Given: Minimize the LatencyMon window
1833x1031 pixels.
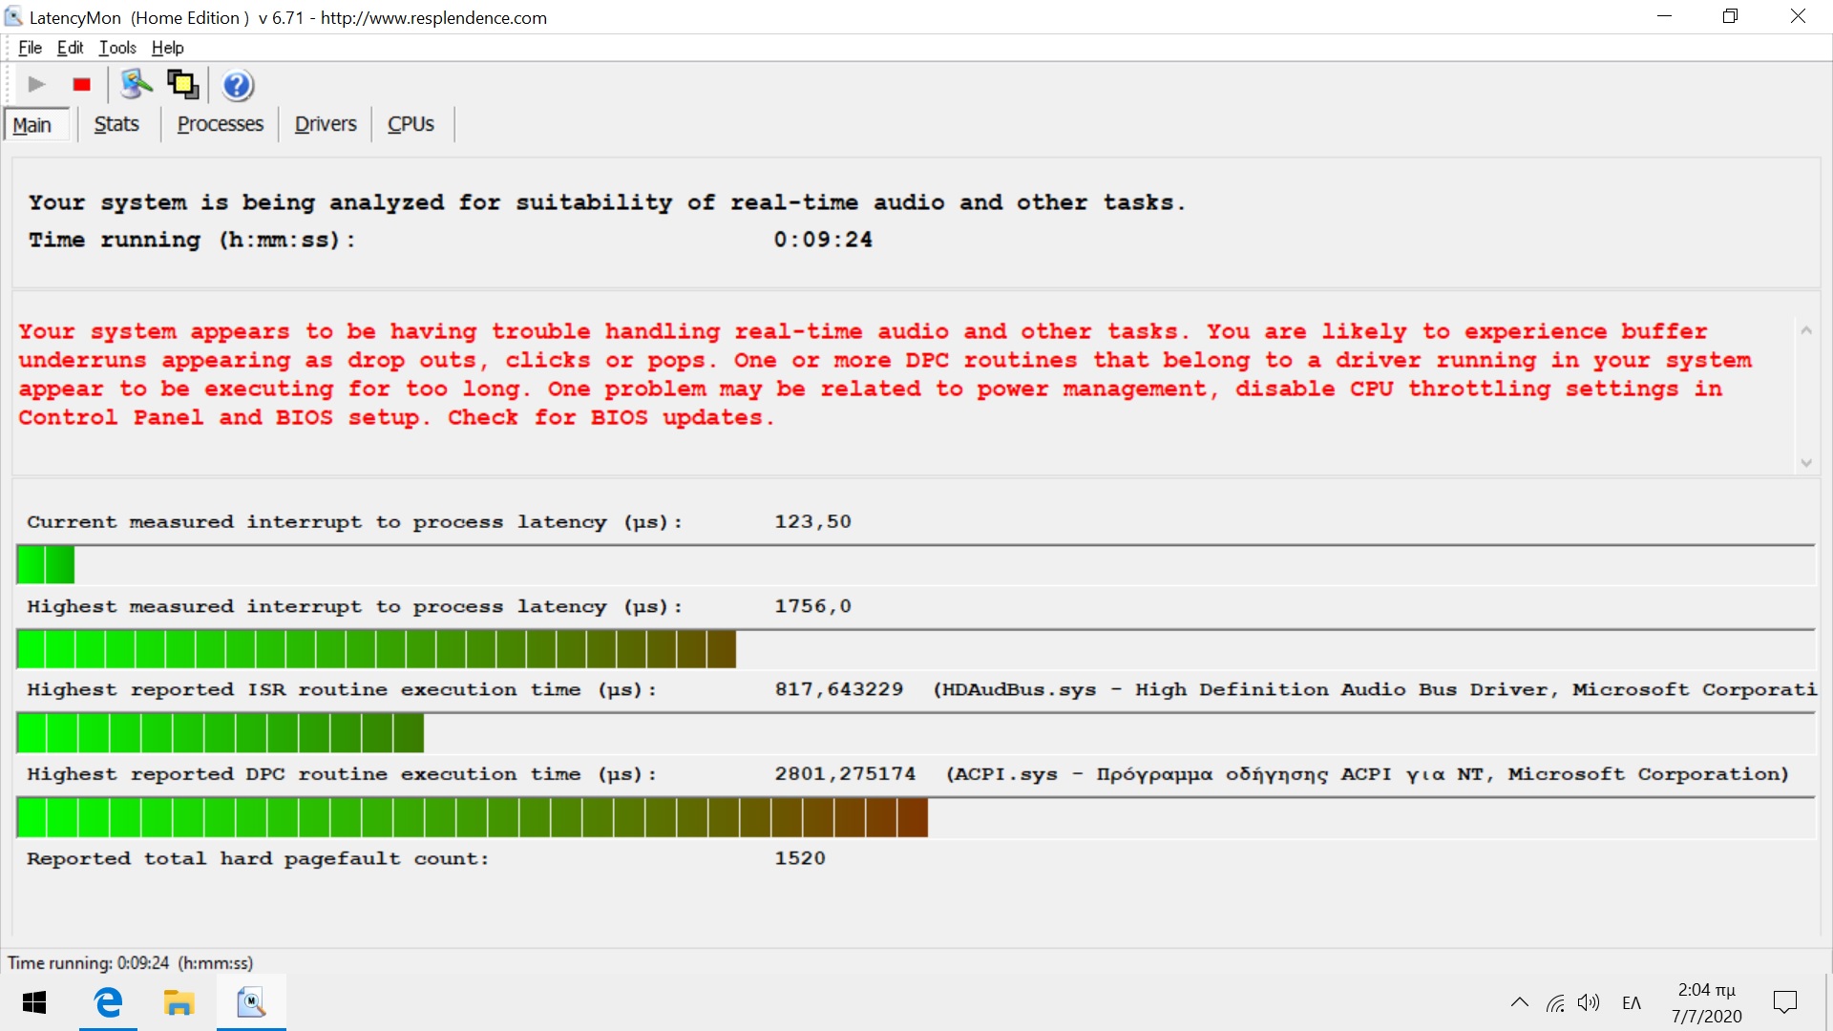Looking at the screenshot, I should [1664, 16].
